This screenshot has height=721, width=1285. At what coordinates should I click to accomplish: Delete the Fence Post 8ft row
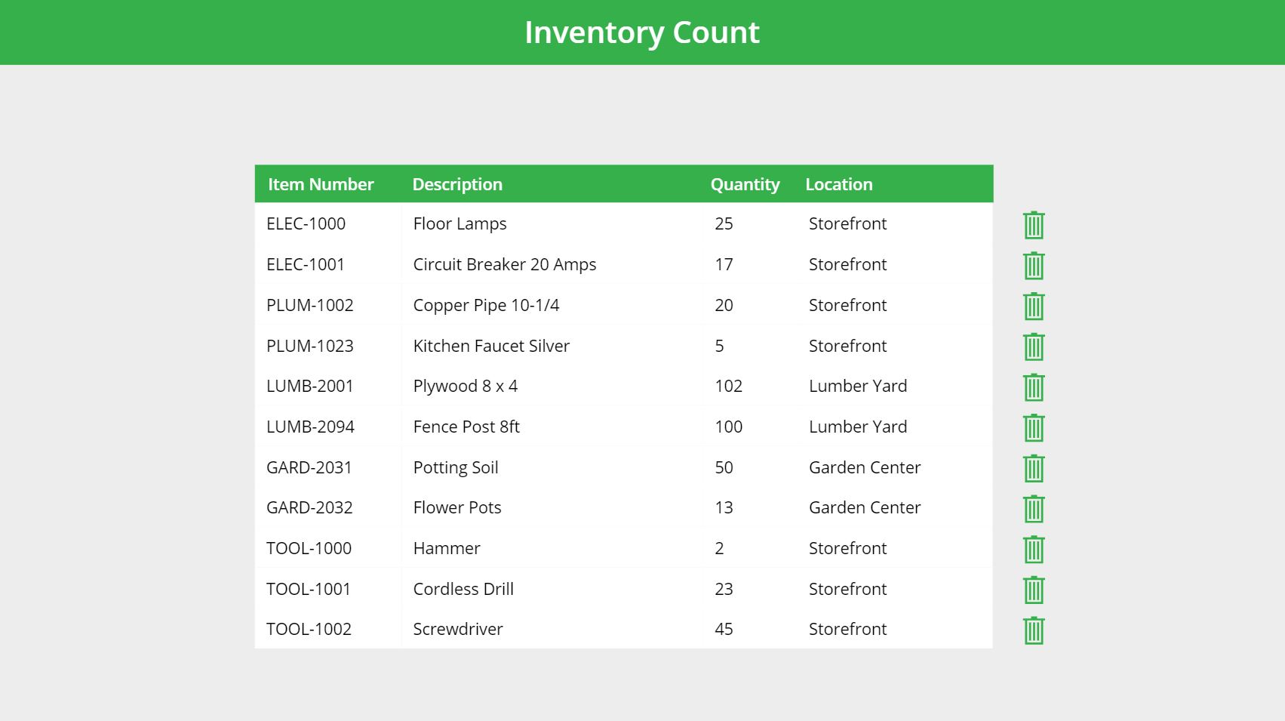pyautogui.click(x=1033, y=427)
